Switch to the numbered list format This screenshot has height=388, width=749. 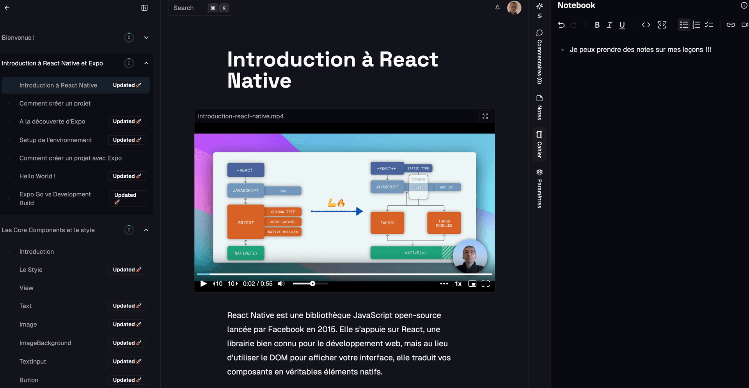(x=696, y=25)
